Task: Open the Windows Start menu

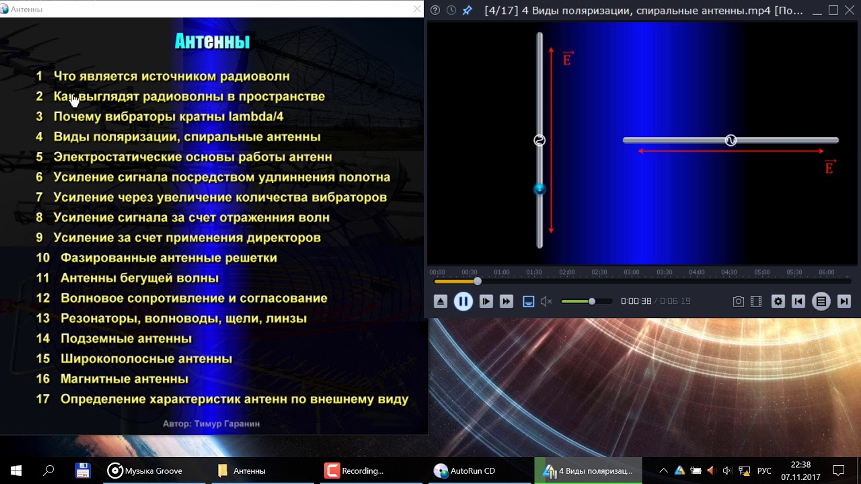Action: coord(16,471)
